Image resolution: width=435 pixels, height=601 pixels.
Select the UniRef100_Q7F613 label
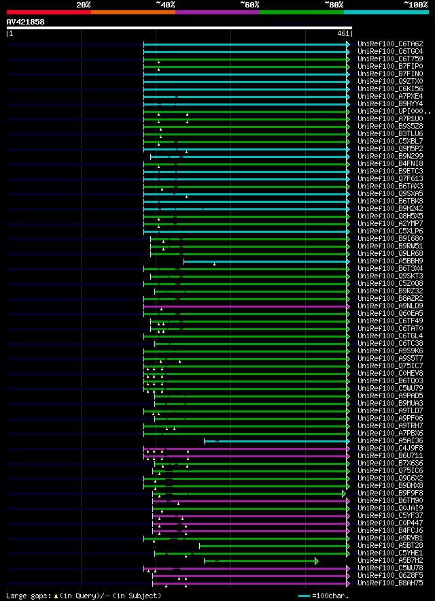390,178
